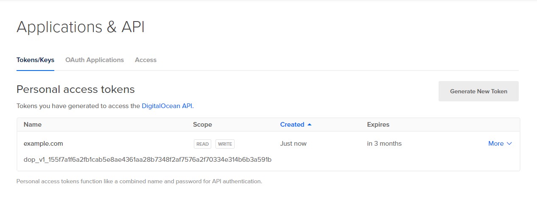This screenshot has width=537, height=201.
Task: Sort tokens by the Created column
Action: [292, 125]
